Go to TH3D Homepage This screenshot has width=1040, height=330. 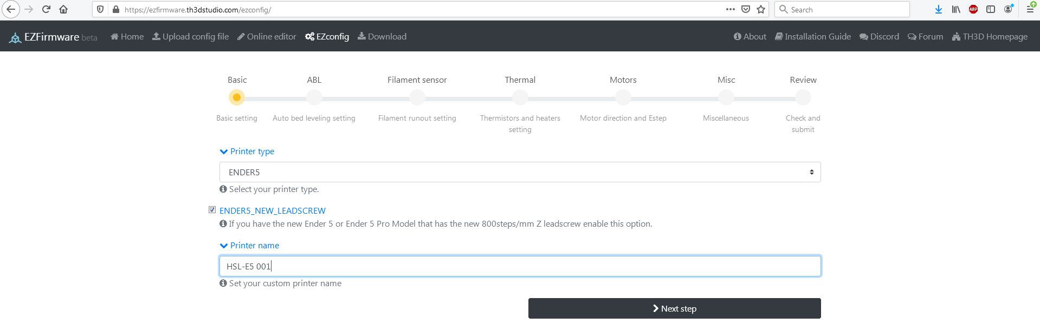point(990,37)
